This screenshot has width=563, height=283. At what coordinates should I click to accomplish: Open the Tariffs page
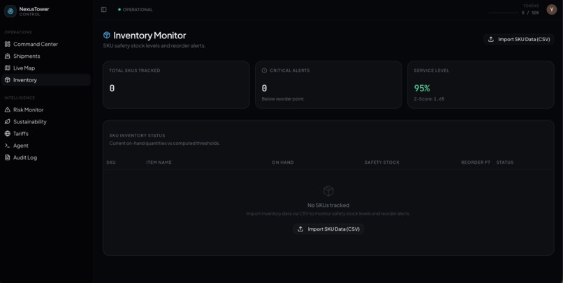[46, 134]
